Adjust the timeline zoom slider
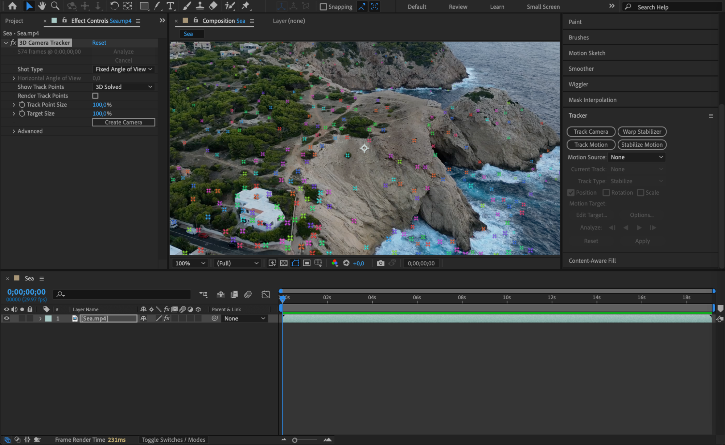The image size is (725, 445). tap(295, 440)
